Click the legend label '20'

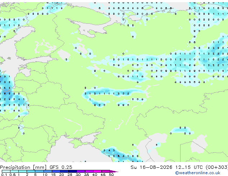coord(61,175)
